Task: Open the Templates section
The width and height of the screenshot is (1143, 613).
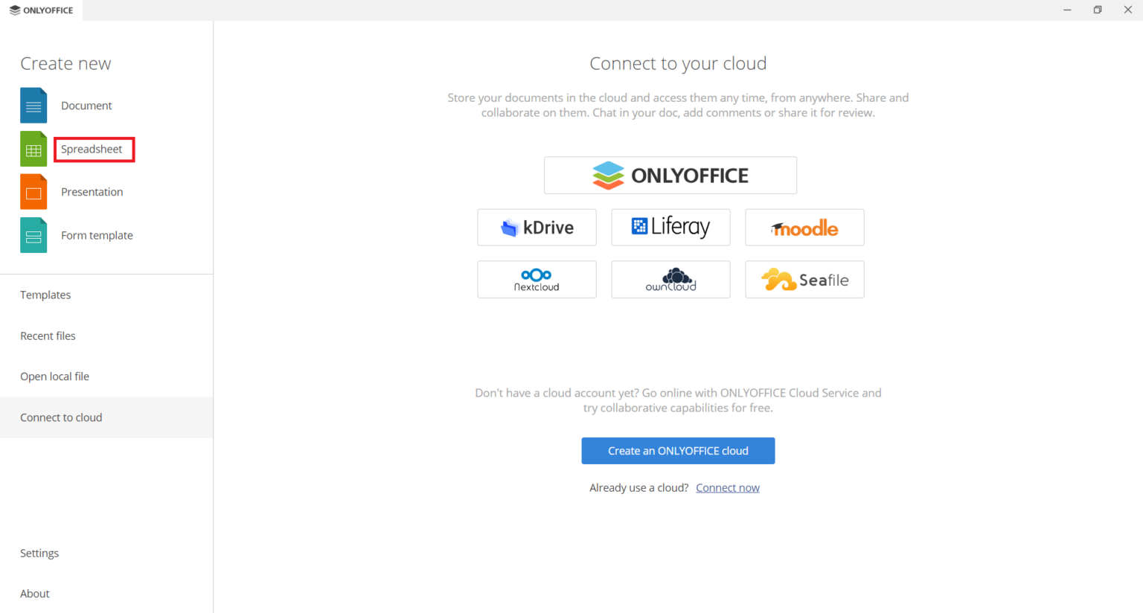Action: tap(45, 295)
